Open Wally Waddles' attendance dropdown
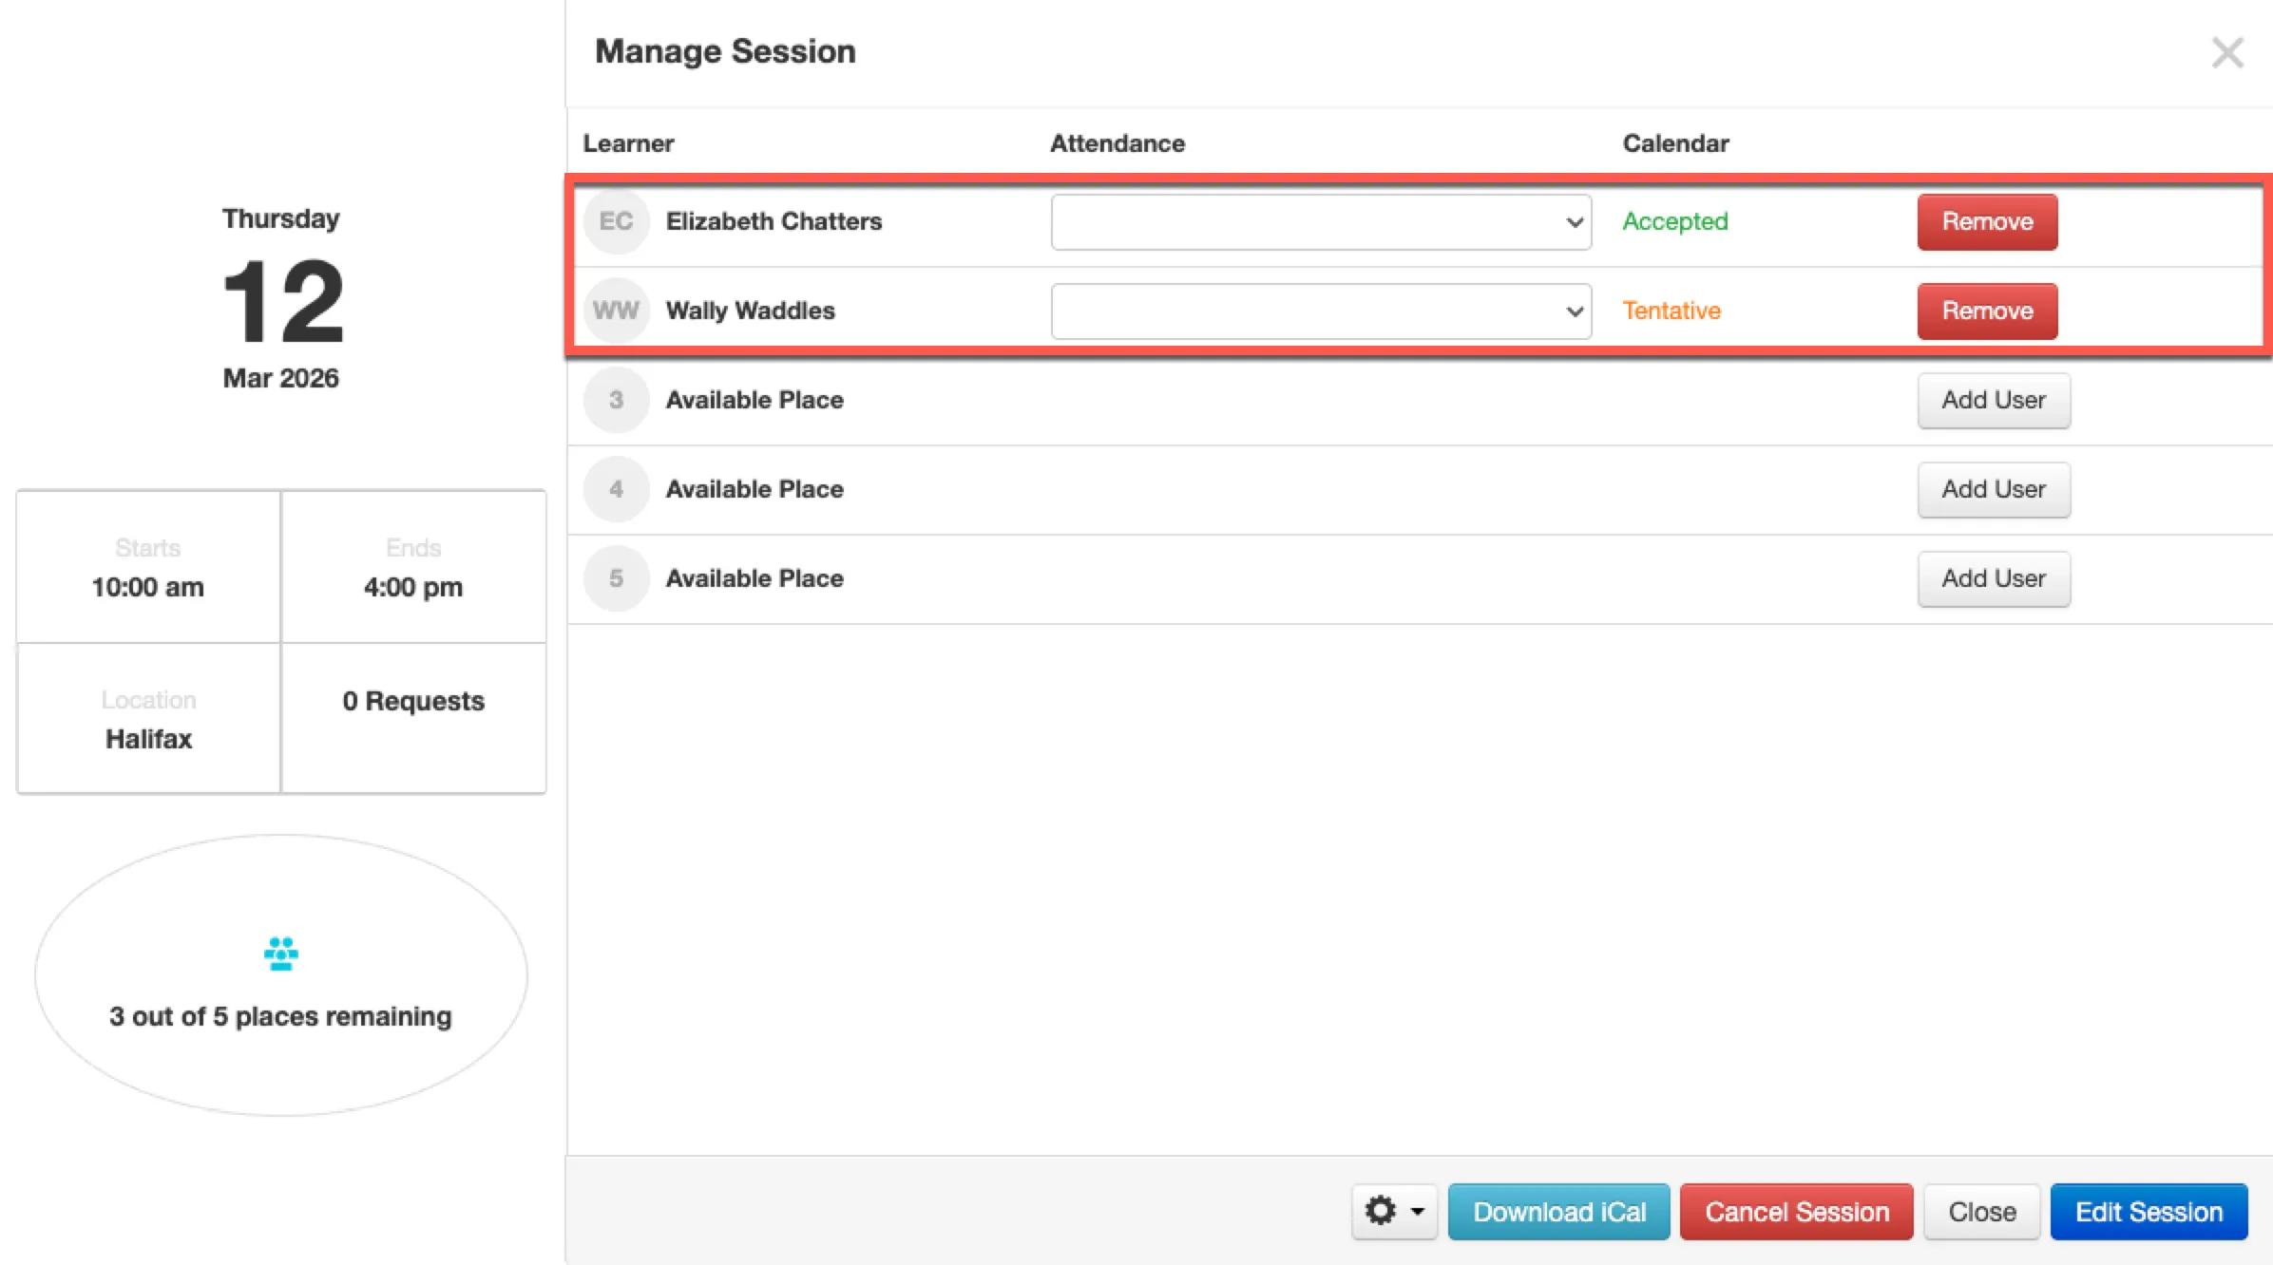The width and height of the screenshot is (2273, 1265). tap(1320, 312)
